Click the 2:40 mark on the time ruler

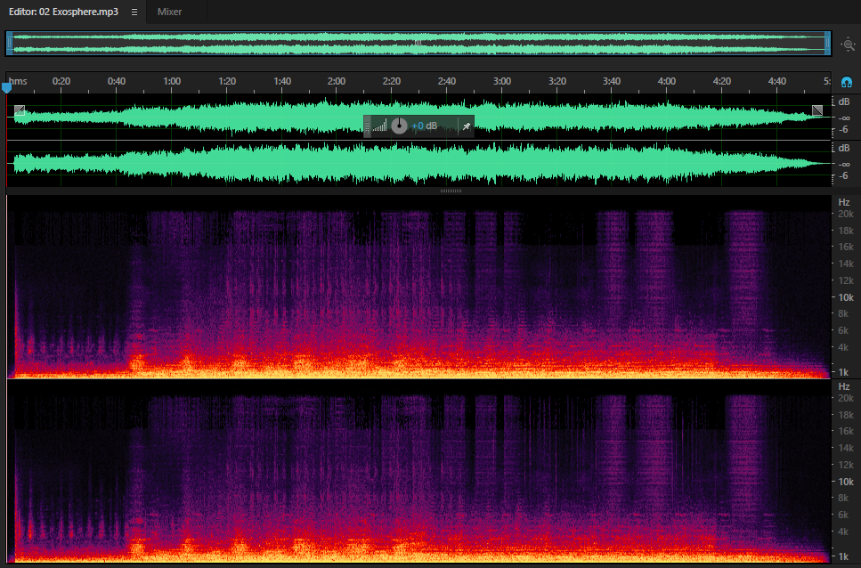447,81
